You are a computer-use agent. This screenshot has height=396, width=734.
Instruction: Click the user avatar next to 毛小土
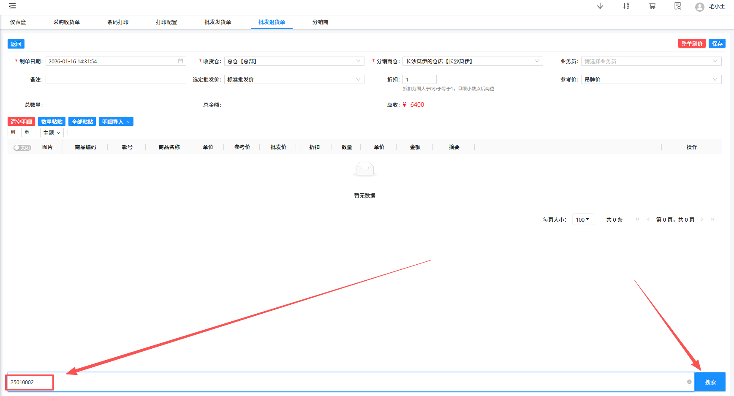point(699,6)
